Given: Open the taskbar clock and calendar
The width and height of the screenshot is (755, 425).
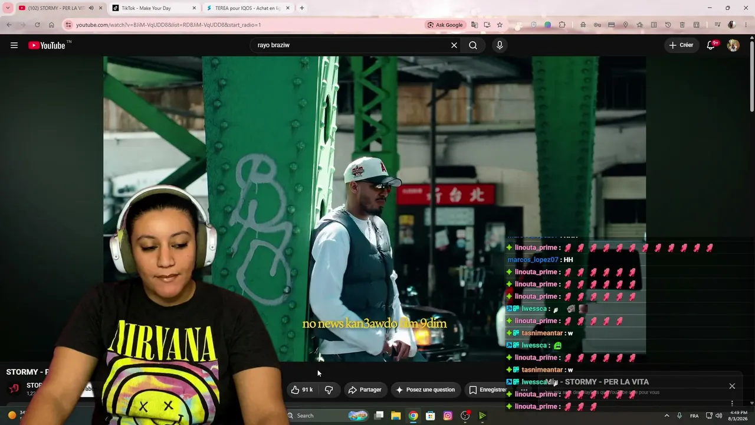Looking at the screenshot, I should (738, 416).
